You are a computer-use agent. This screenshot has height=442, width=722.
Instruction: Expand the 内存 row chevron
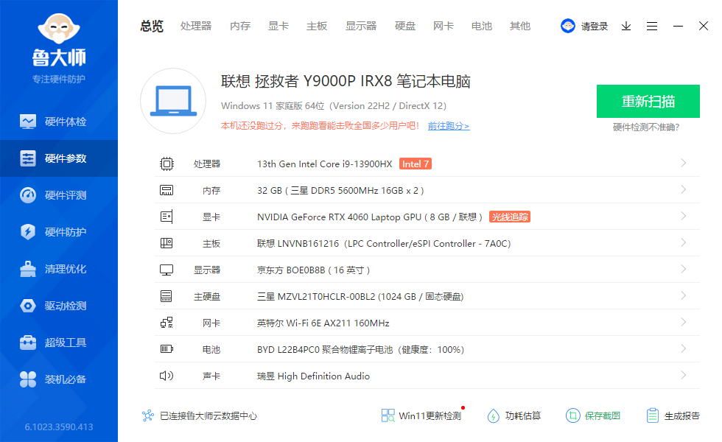(684, 190)
